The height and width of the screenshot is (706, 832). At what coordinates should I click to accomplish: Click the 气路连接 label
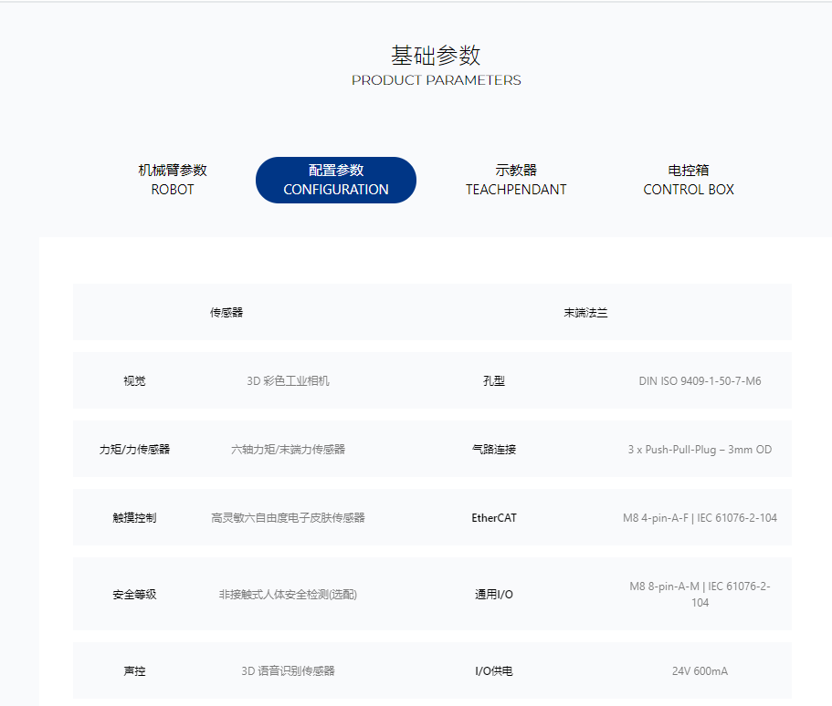493,450
